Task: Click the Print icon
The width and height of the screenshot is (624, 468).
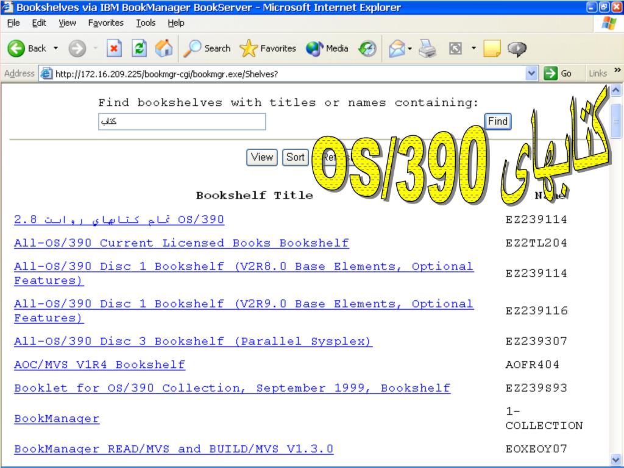Action: pyautogui.click(x=428, y=49)
